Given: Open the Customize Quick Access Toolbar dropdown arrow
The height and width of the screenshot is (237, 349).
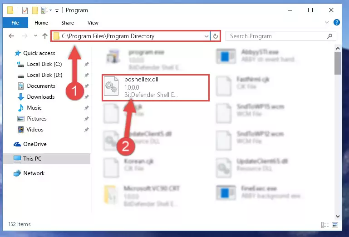Looking at the screenshot, I should click(x=57, y=10).
